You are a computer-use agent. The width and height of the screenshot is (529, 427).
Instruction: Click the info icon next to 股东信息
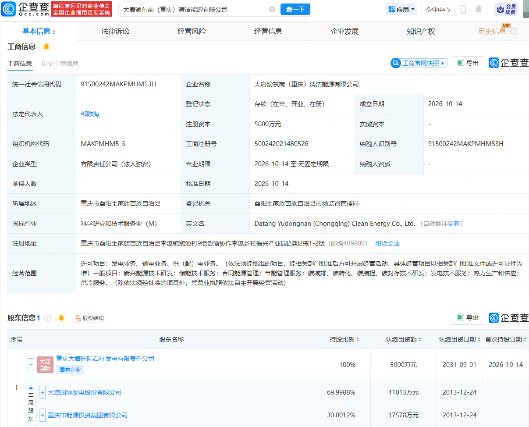48,318
